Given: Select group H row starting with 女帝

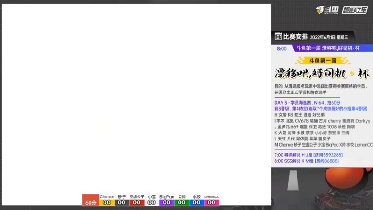Looking at the screenshot, I should tap(299, 115).
